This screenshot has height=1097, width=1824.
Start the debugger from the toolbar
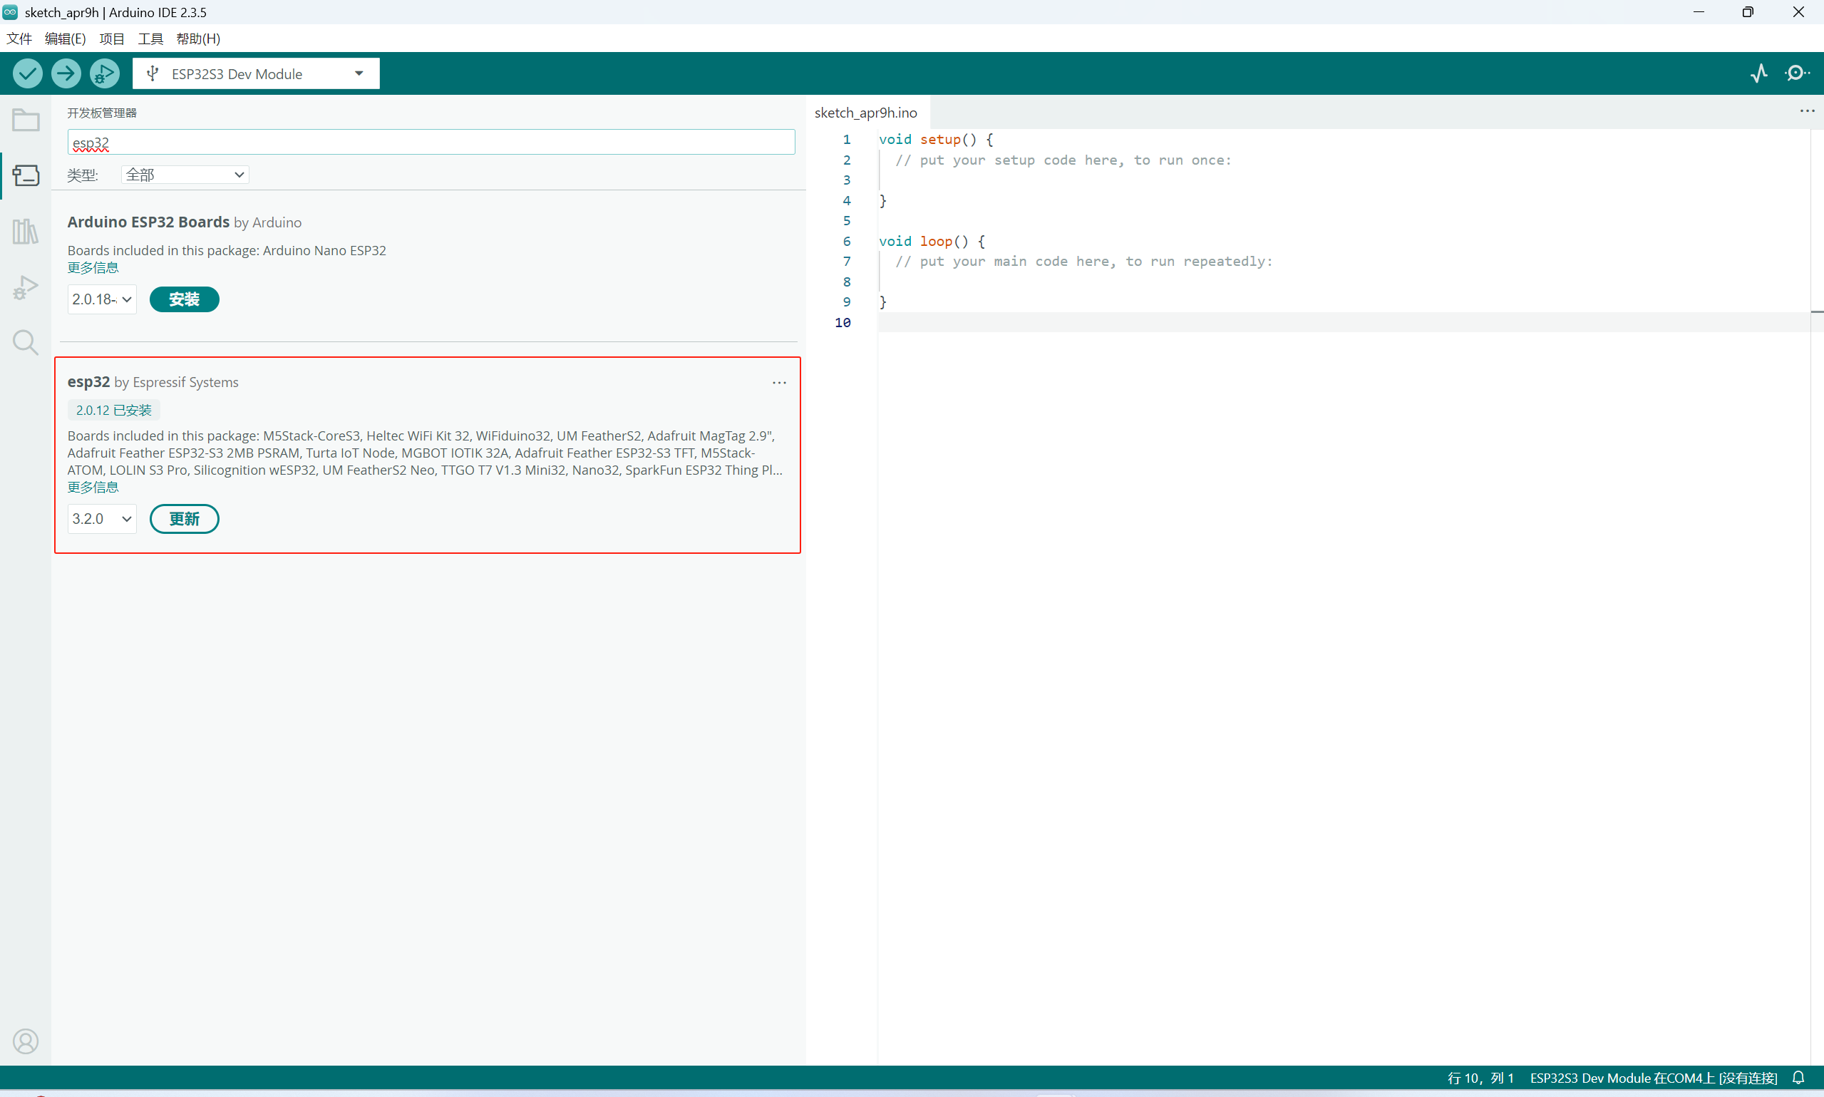click(104, 73)
